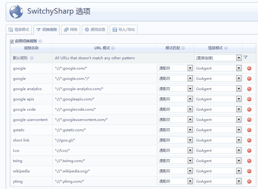
Task: Open GoAgent dropdown for google usercontent
Action: tap(218, 119)
